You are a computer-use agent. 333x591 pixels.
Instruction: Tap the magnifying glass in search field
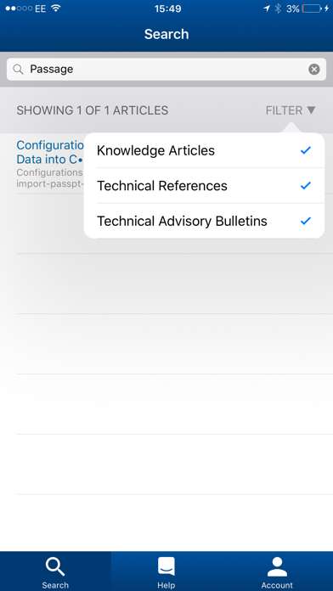[x=18, y=70]
